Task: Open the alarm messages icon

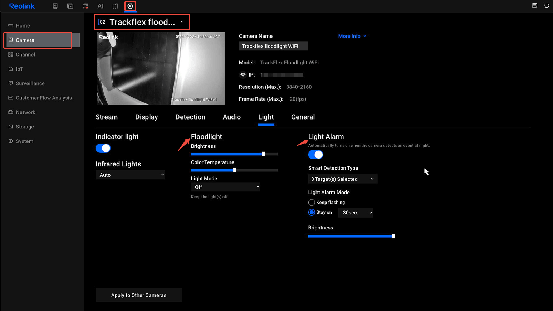Action: tap(85, 6)
